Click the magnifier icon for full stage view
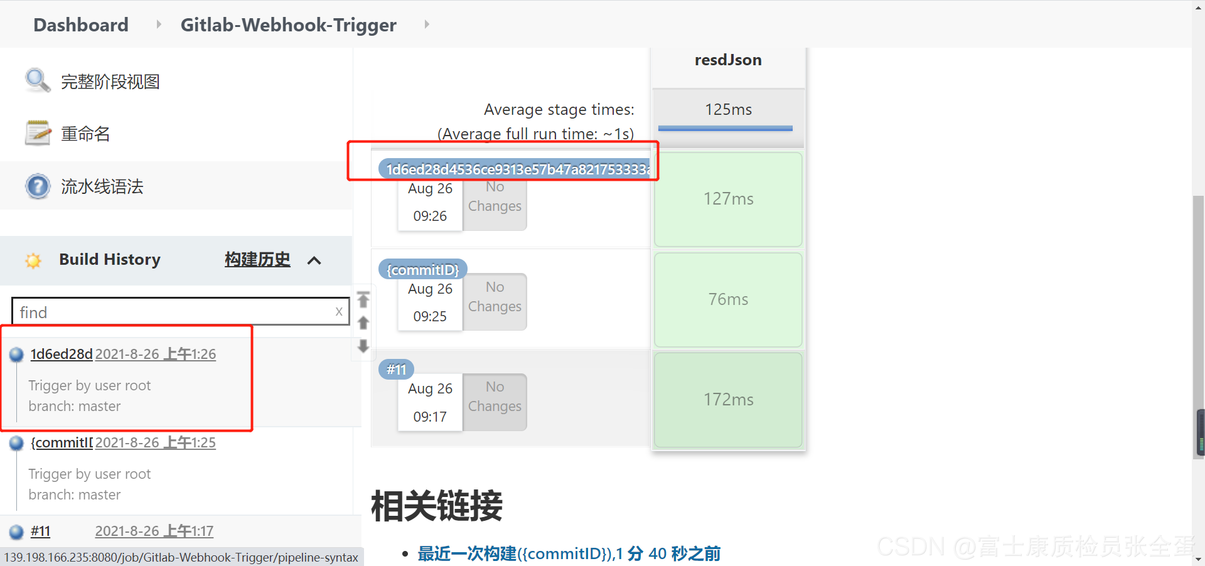 (38, 80)
